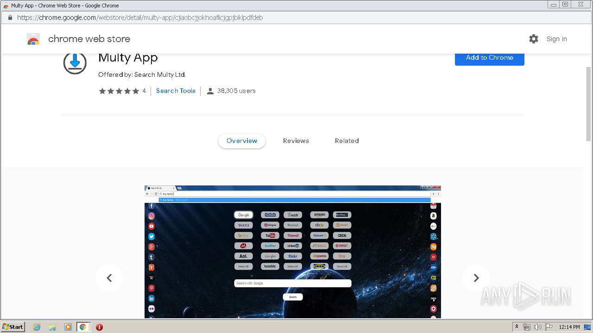
Task: Click the Opera taskbar icon
Action: 99,327
